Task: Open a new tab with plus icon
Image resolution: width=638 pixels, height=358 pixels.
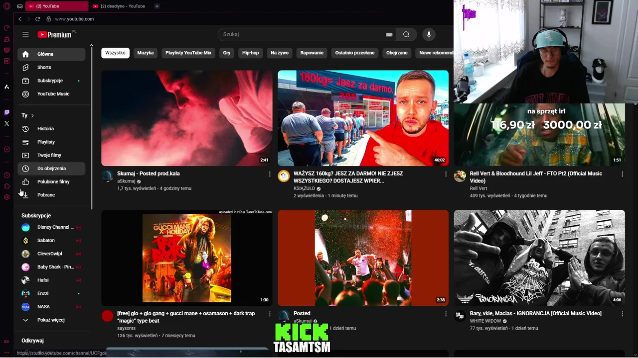Action: 157,6
